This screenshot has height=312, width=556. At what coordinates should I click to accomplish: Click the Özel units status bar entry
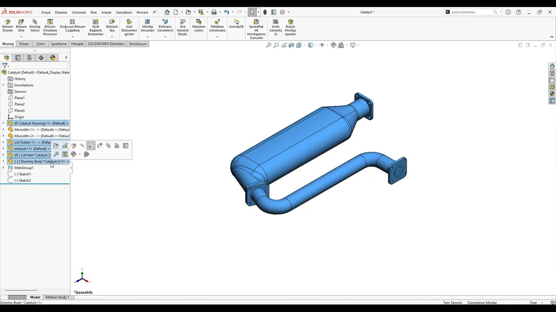533,302
